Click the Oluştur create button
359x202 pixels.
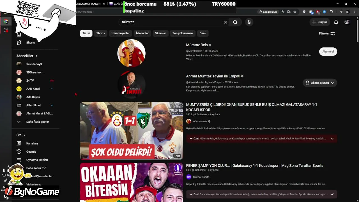[x=319, y=22]
